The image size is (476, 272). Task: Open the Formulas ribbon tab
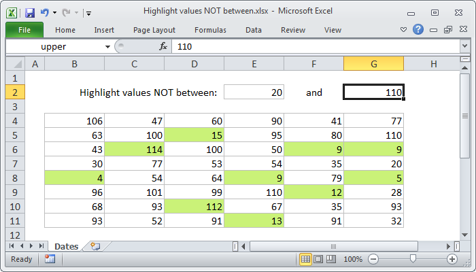click(210, 30)
